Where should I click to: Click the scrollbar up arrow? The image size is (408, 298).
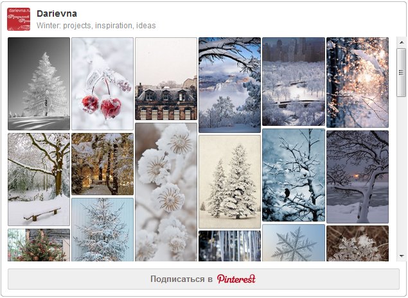[x=401, y=42]
